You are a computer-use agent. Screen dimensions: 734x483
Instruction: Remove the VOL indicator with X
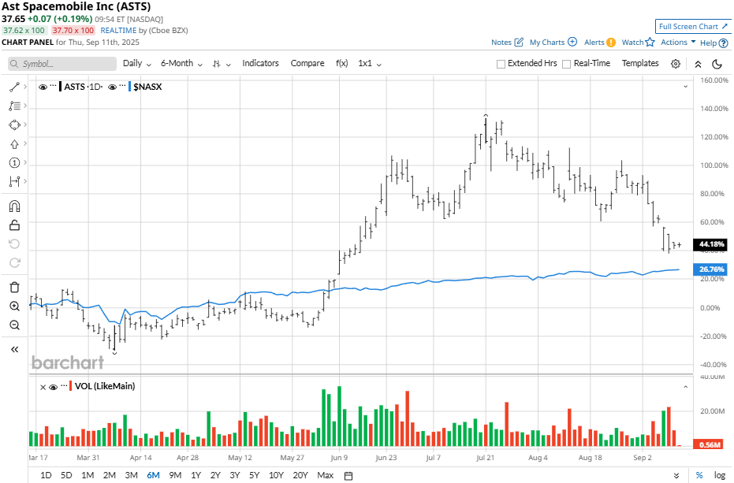click(x=43, y=387)
